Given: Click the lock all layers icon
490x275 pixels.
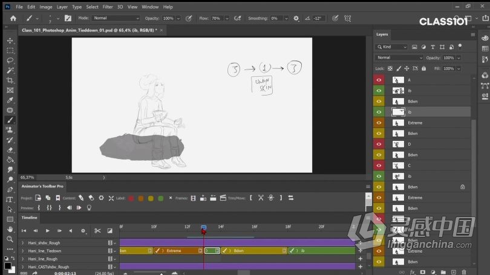Looking at the screenshot, I should coord(423,68).
